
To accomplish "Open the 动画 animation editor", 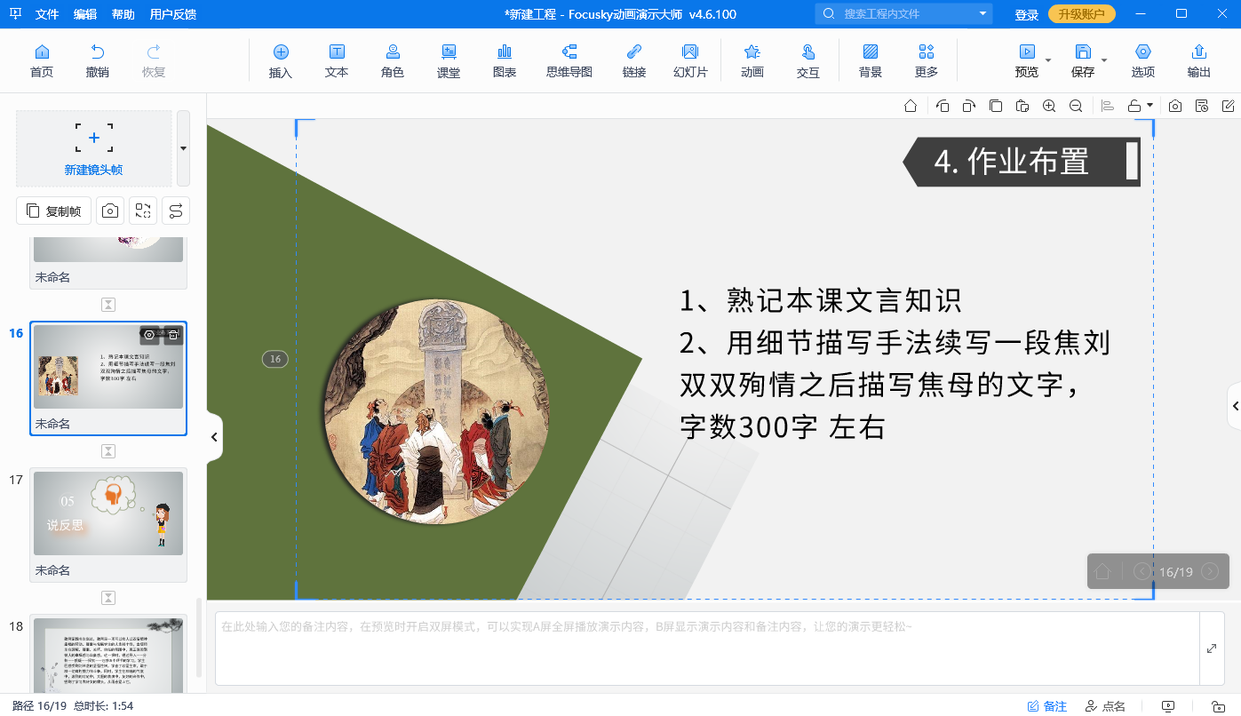I will pyautogui.click(x=752, y=61).
